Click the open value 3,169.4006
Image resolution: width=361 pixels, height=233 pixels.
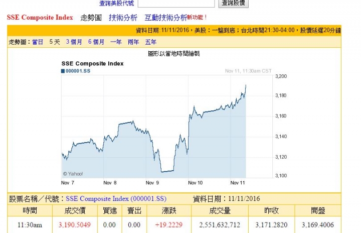318,224
